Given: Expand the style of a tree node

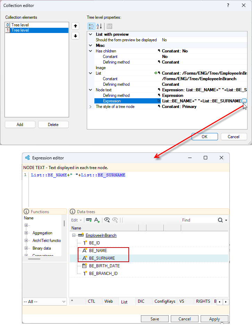Looking at the screenshot, I should point(91,107).
